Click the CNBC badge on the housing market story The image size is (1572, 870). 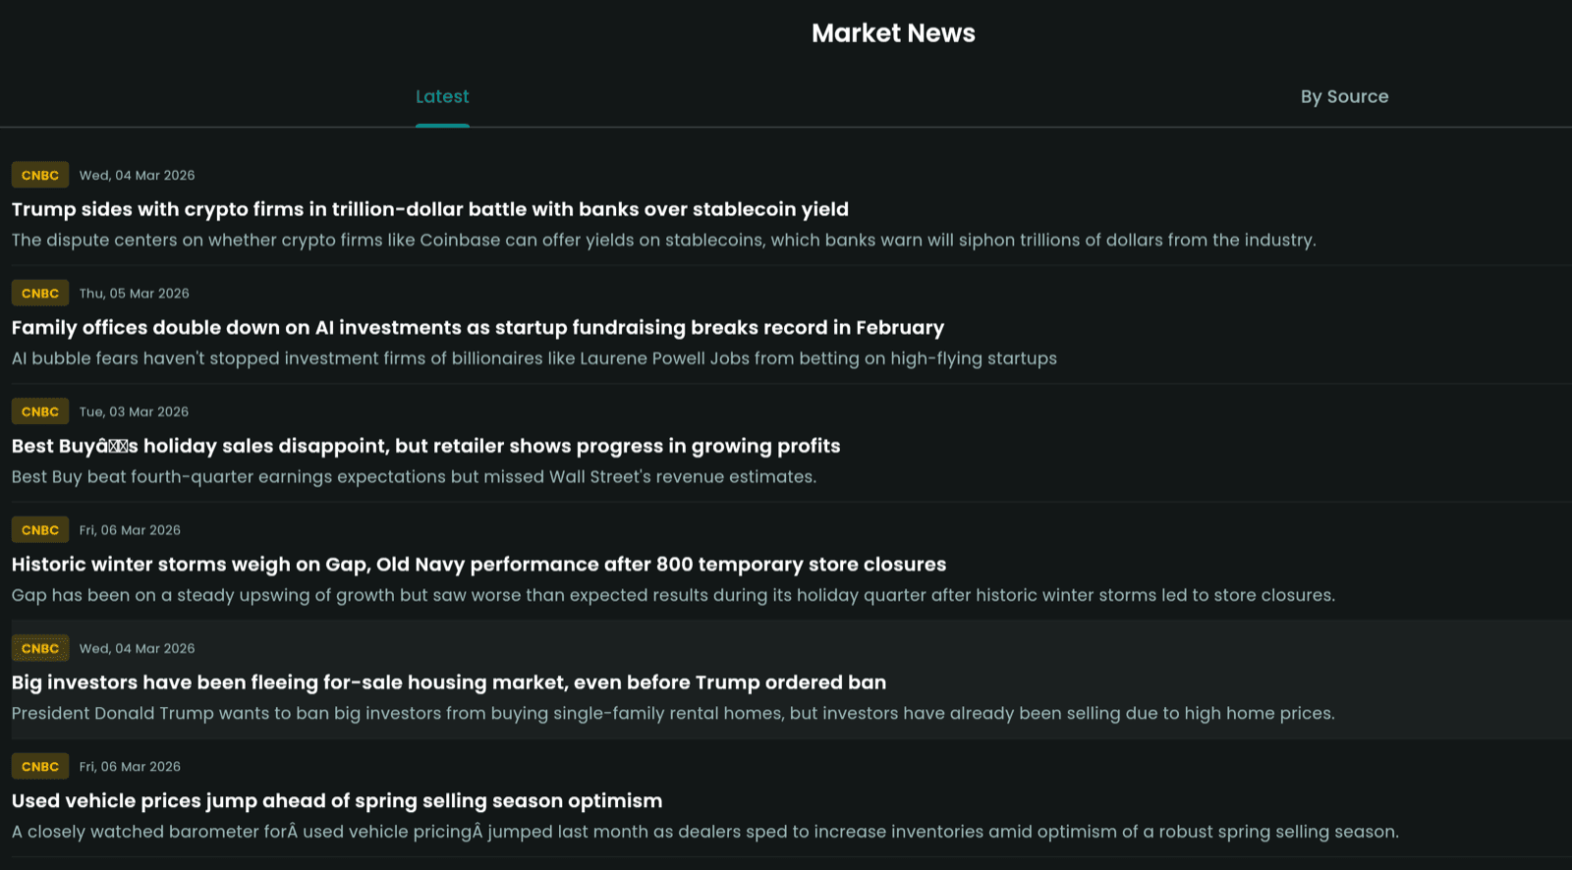[x=39, y=648]
